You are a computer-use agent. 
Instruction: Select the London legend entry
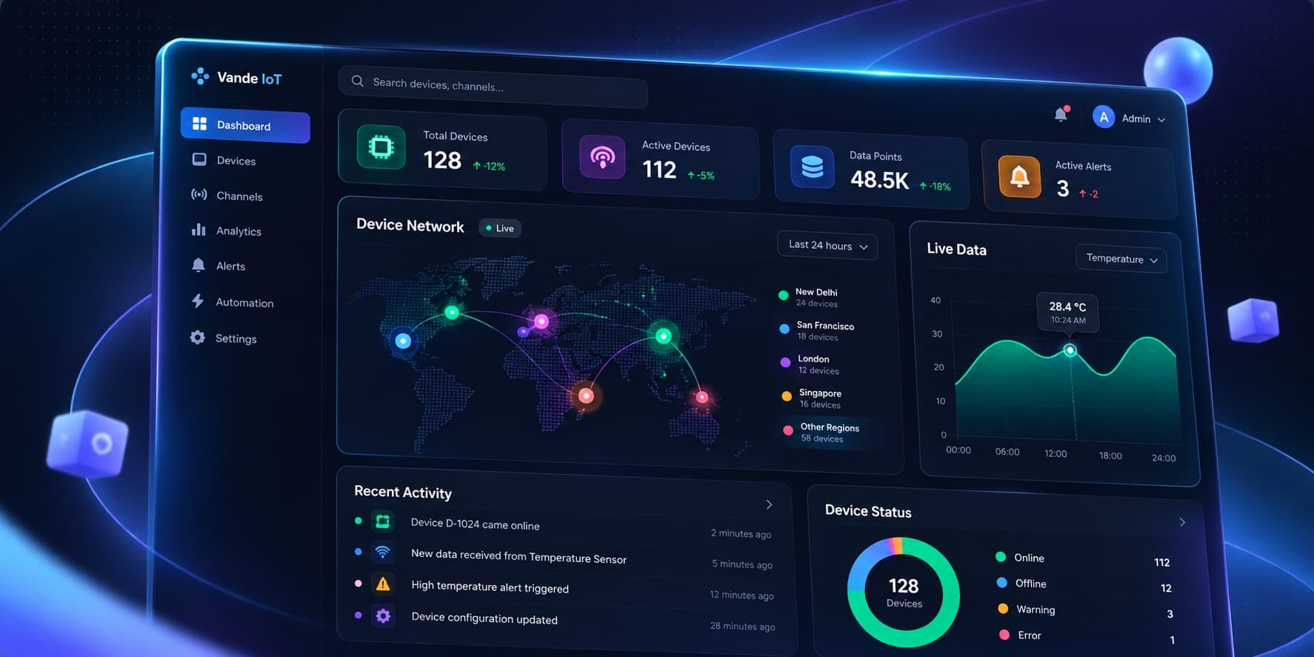click(x=810, y=364)
